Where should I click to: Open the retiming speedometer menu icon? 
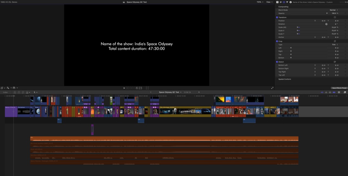[14, 88]
